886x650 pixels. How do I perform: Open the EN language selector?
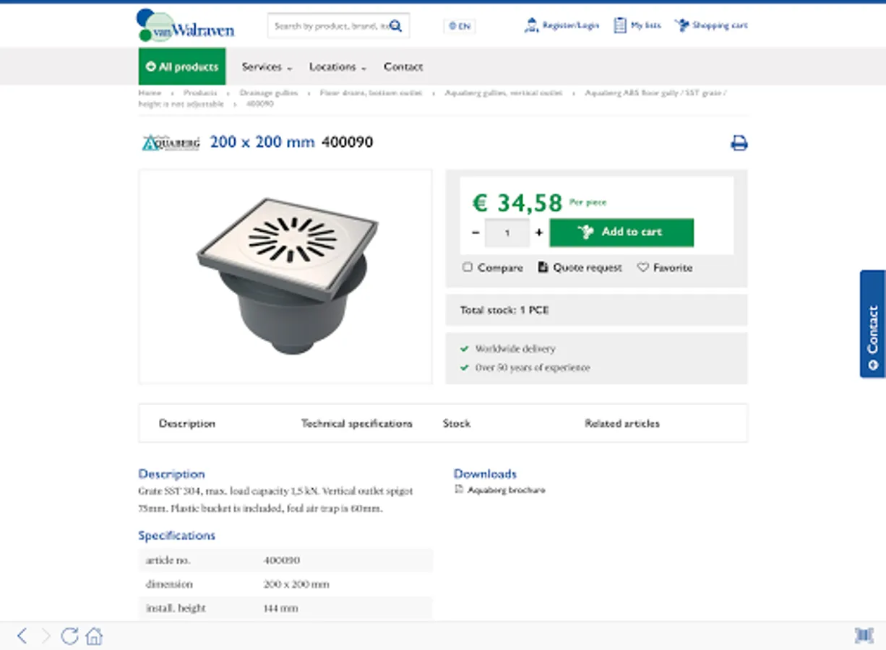pos(459,26)
